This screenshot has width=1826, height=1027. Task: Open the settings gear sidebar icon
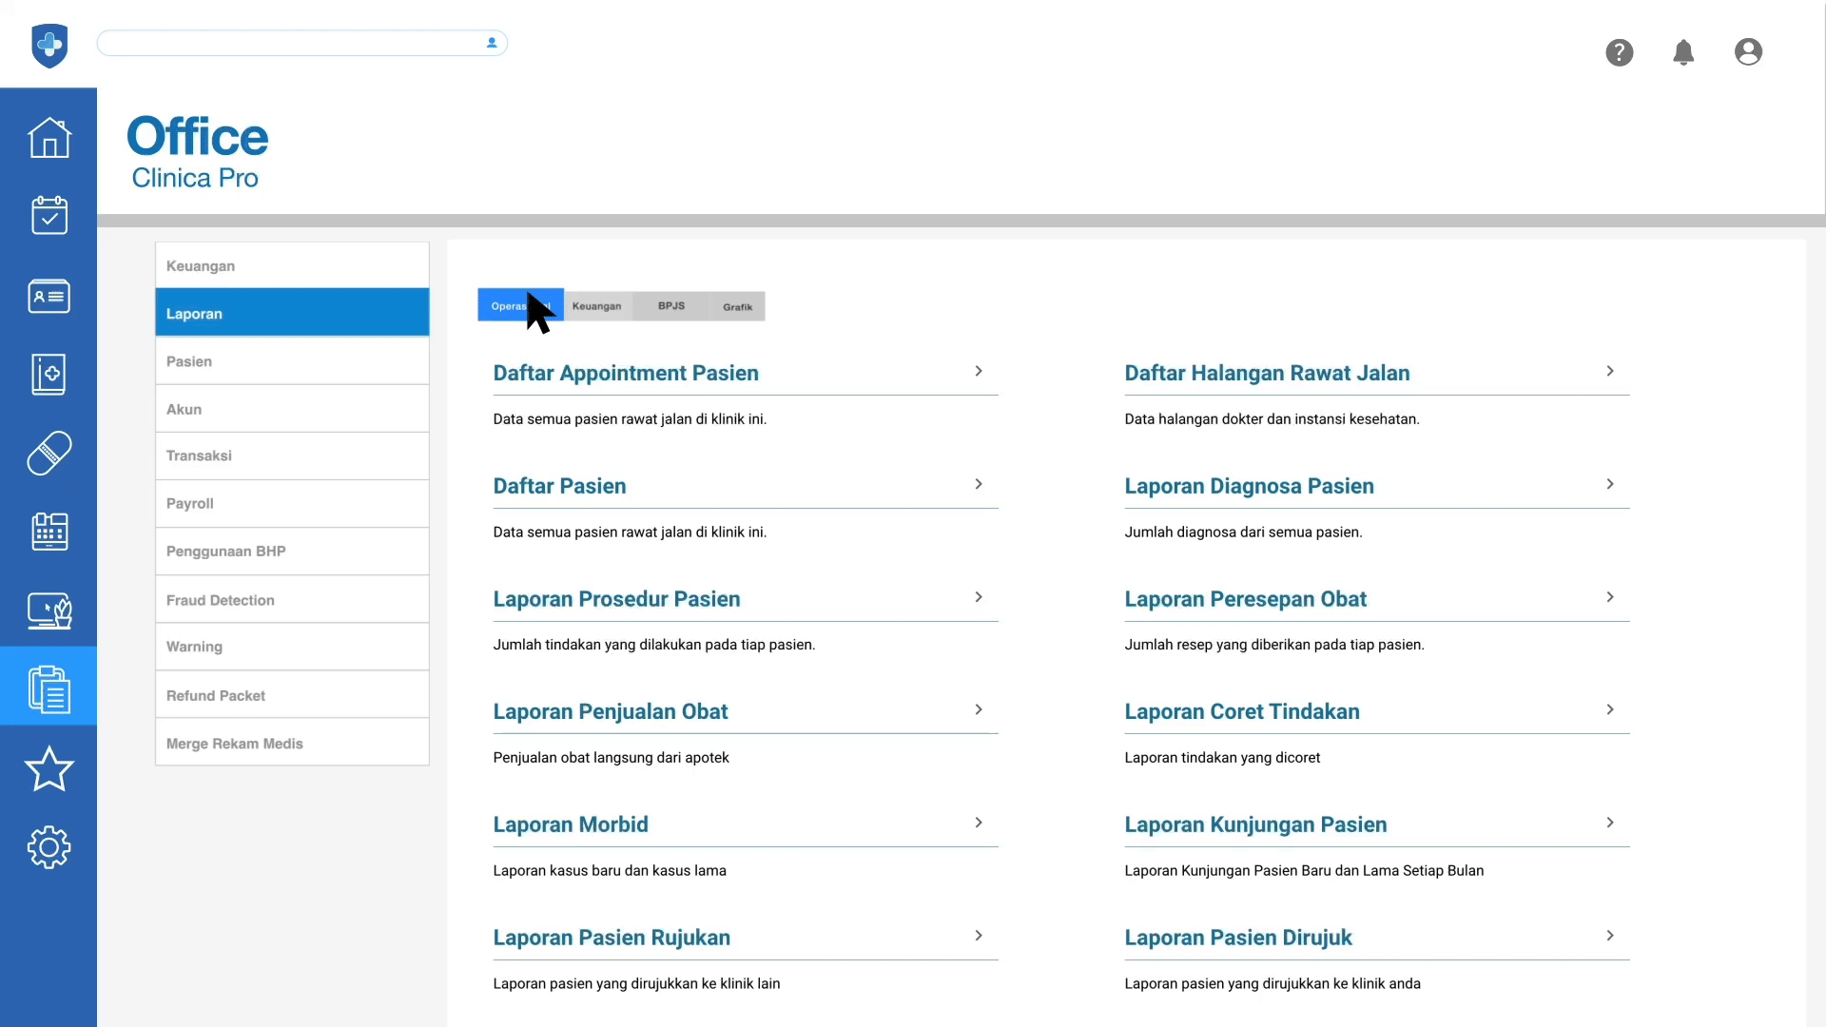[x=49, y=846]
